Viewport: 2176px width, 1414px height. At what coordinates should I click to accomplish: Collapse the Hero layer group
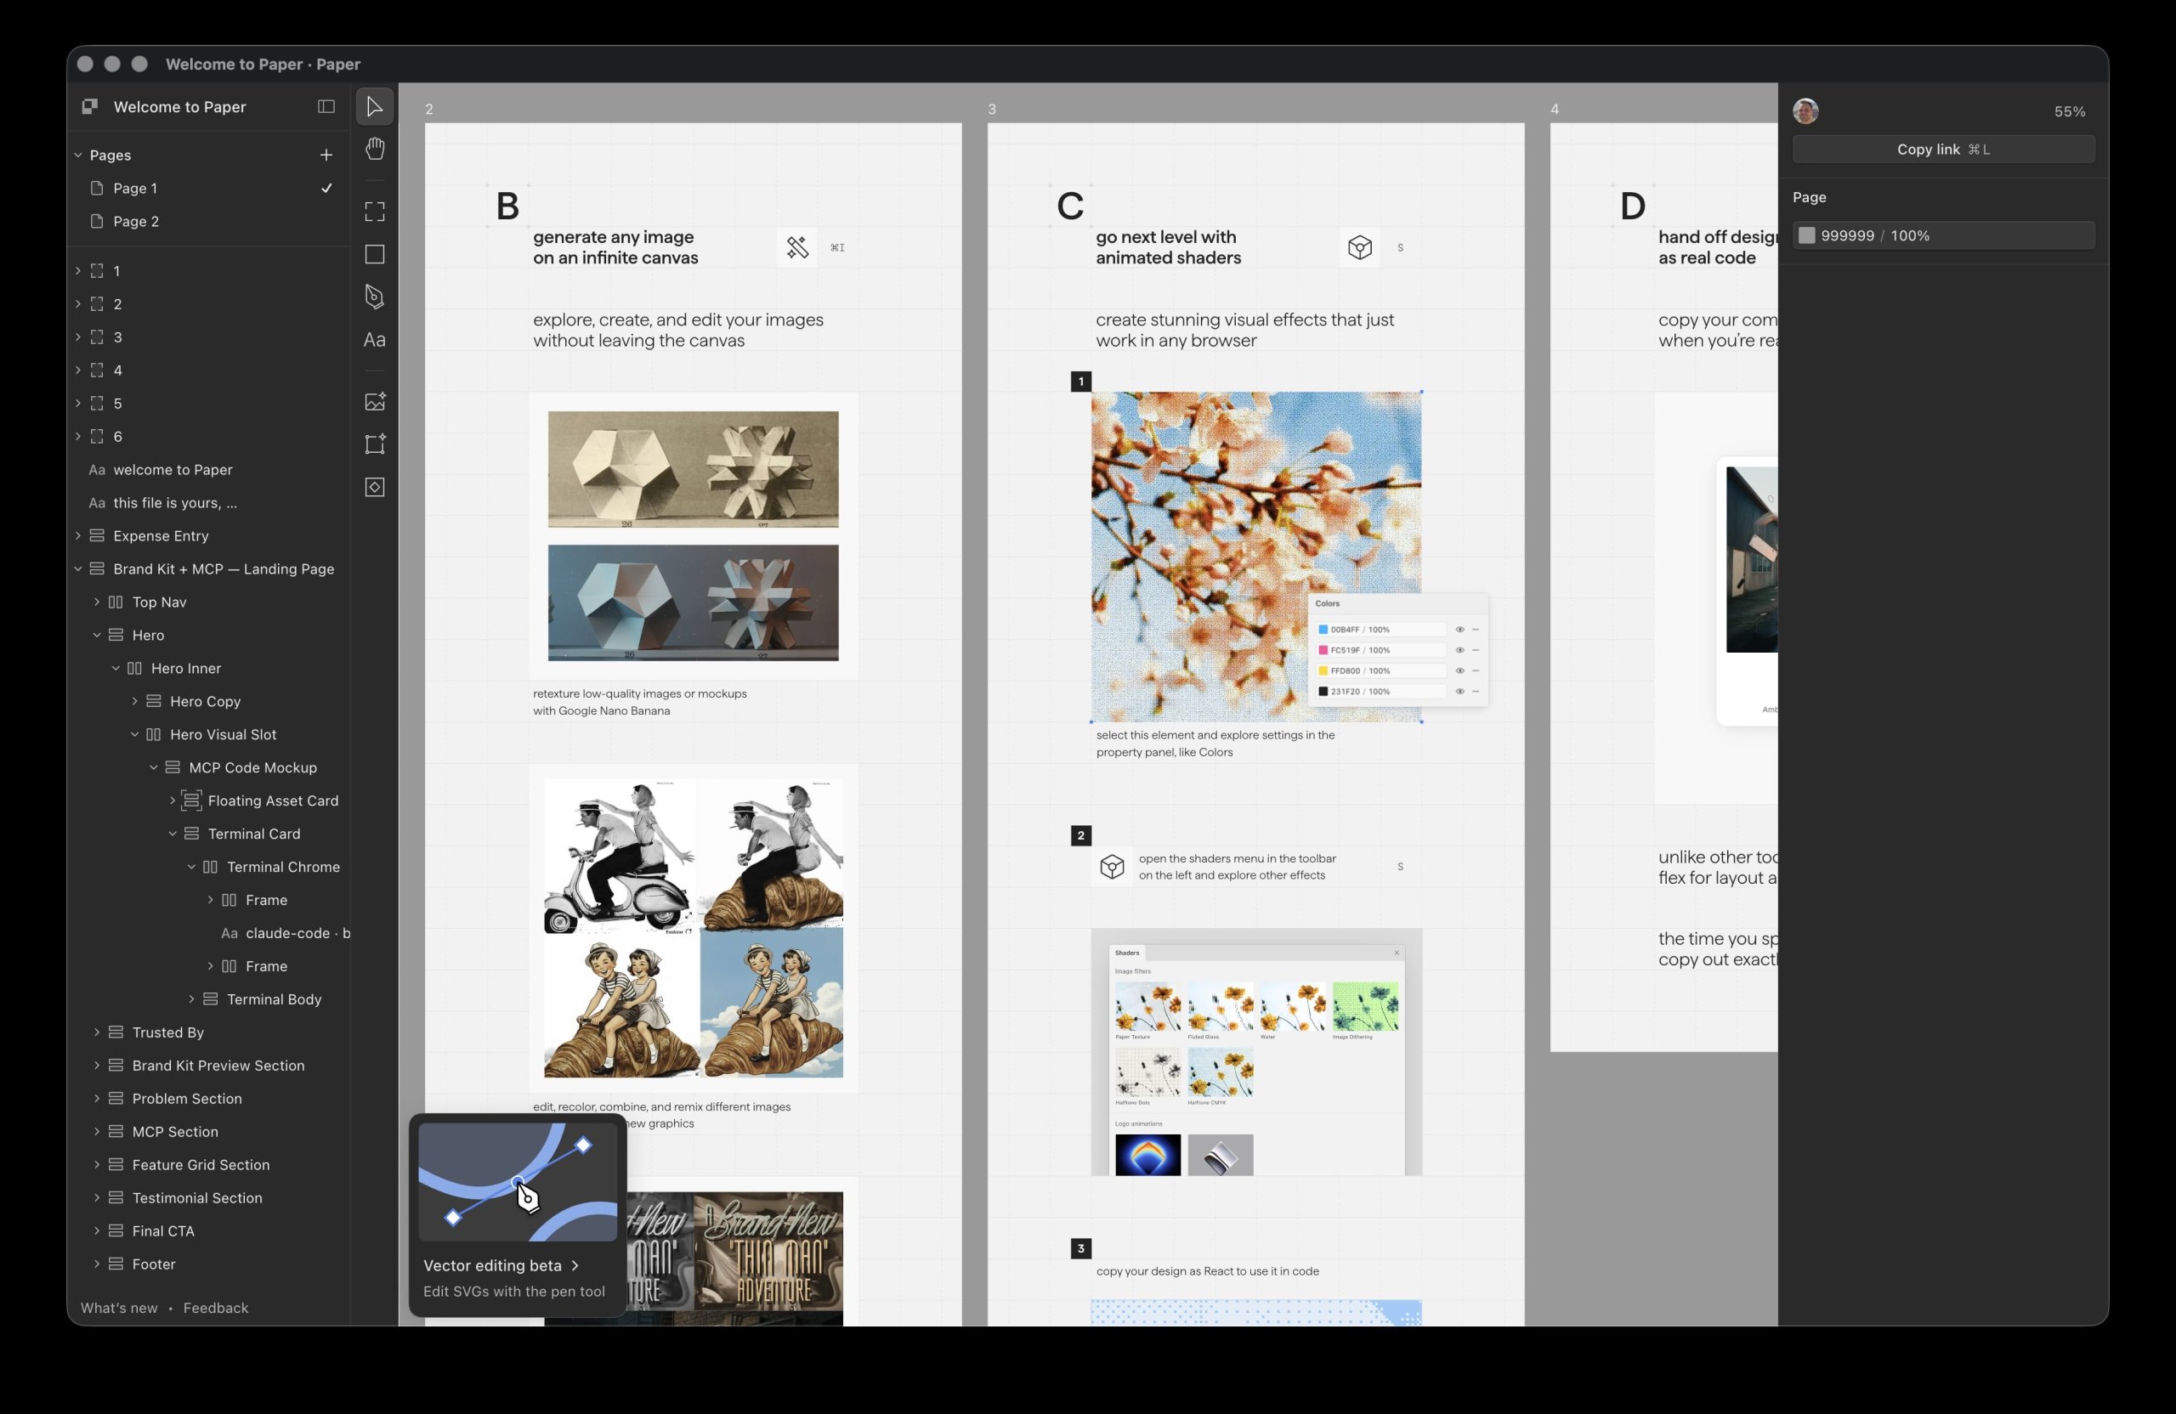pos(97,636)
